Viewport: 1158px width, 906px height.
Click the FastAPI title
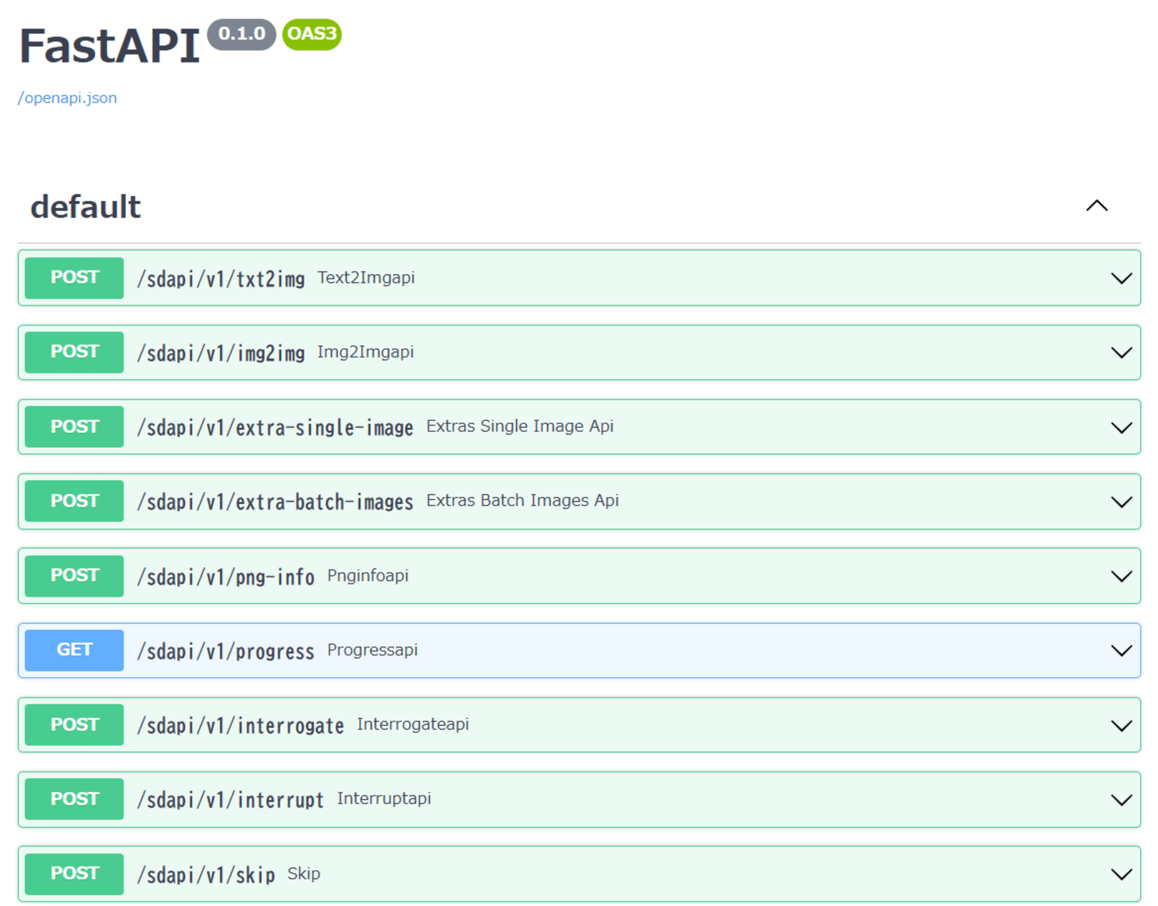tap(110, 46)
